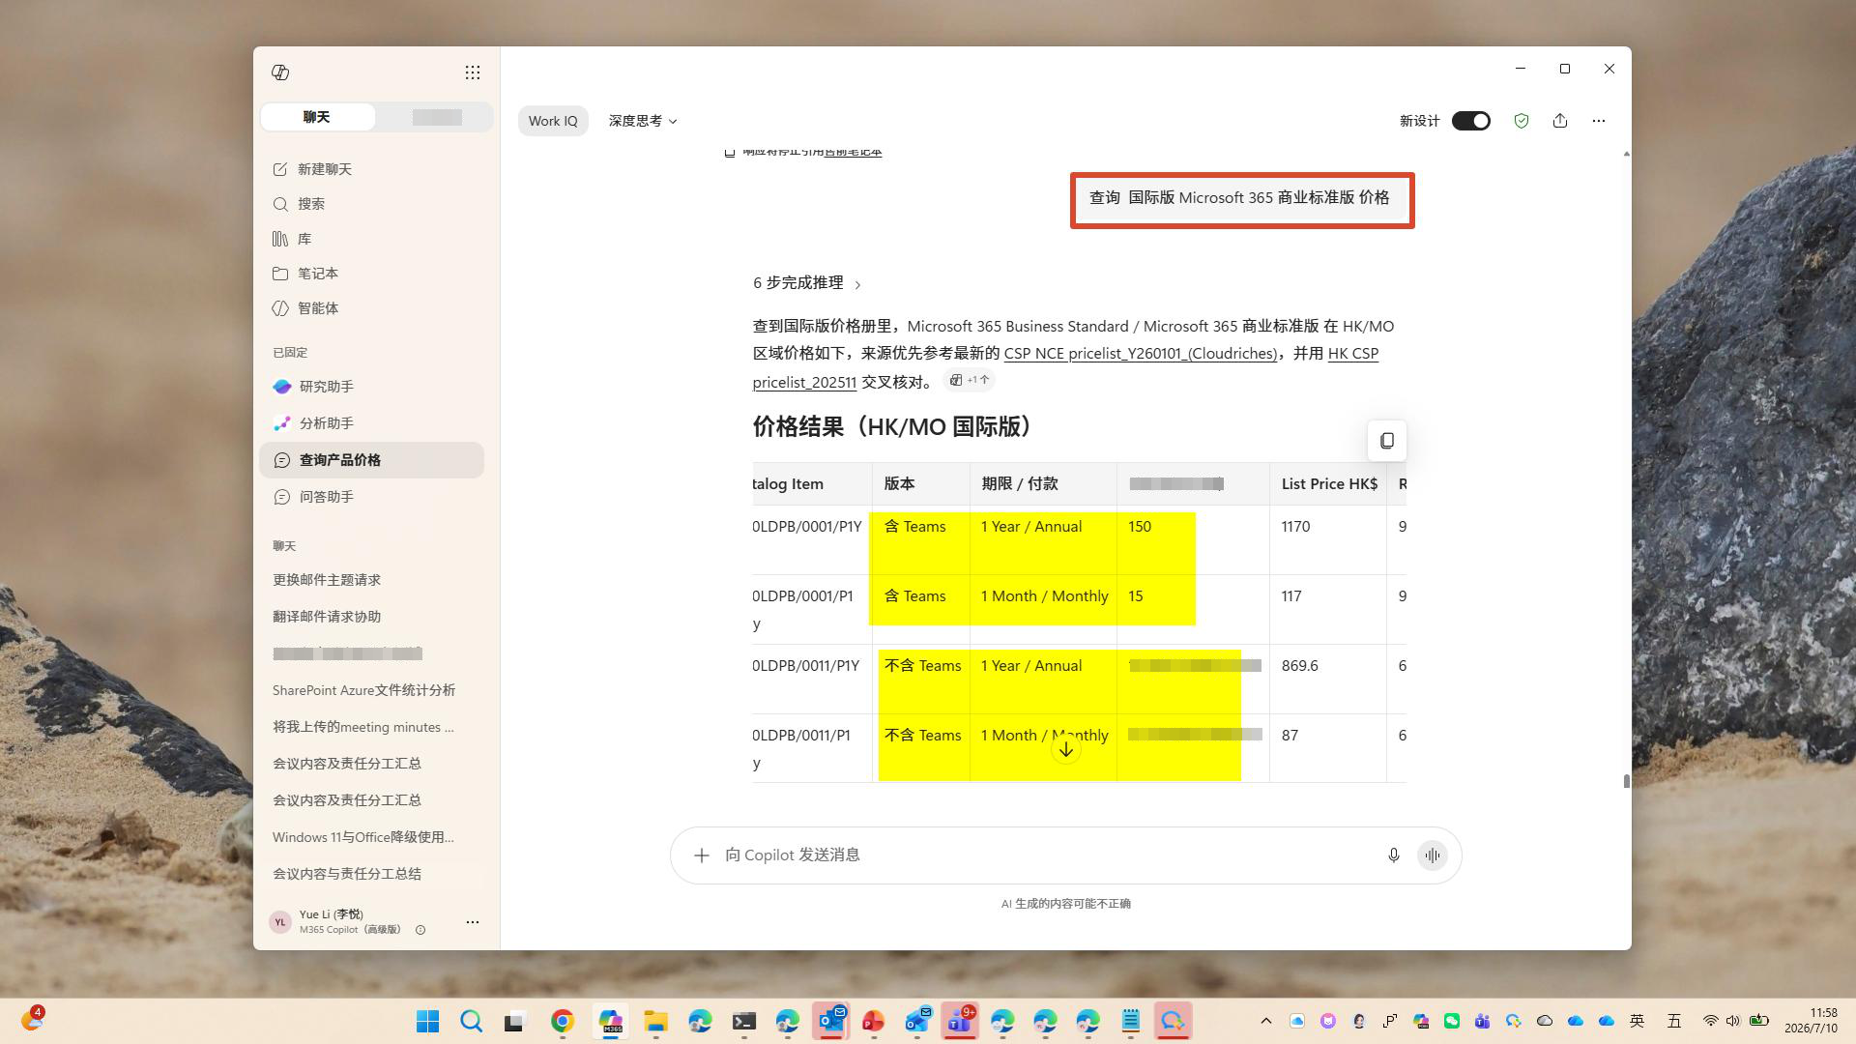Open the more options ellipsis in top toolbar
1856x1044 pixels.
[1599, 121]
